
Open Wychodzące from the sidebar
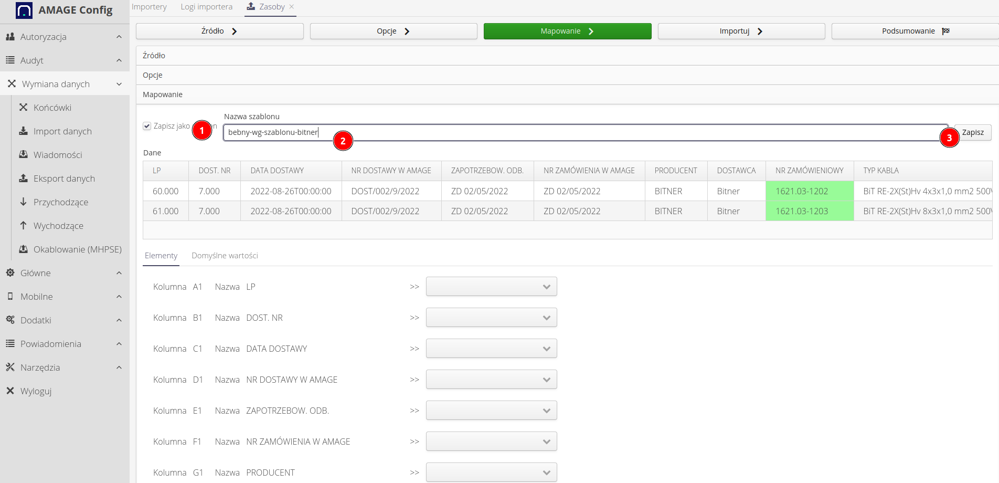[58, 225]
